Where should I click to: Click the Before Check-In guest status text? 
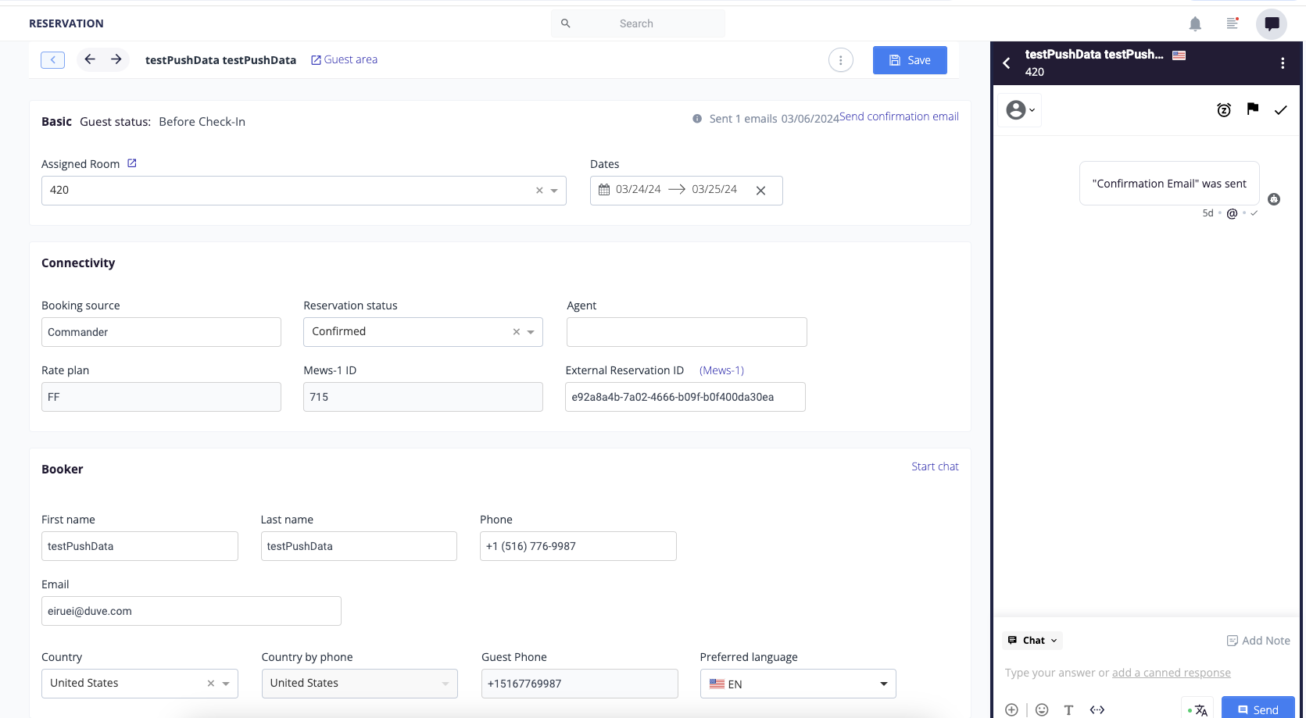pos(202,122)
